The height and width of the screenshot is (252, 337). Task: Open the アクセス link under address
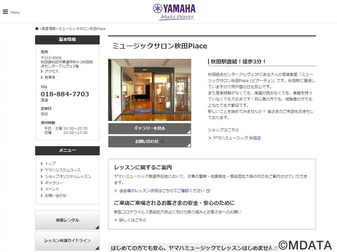(51, 71)
